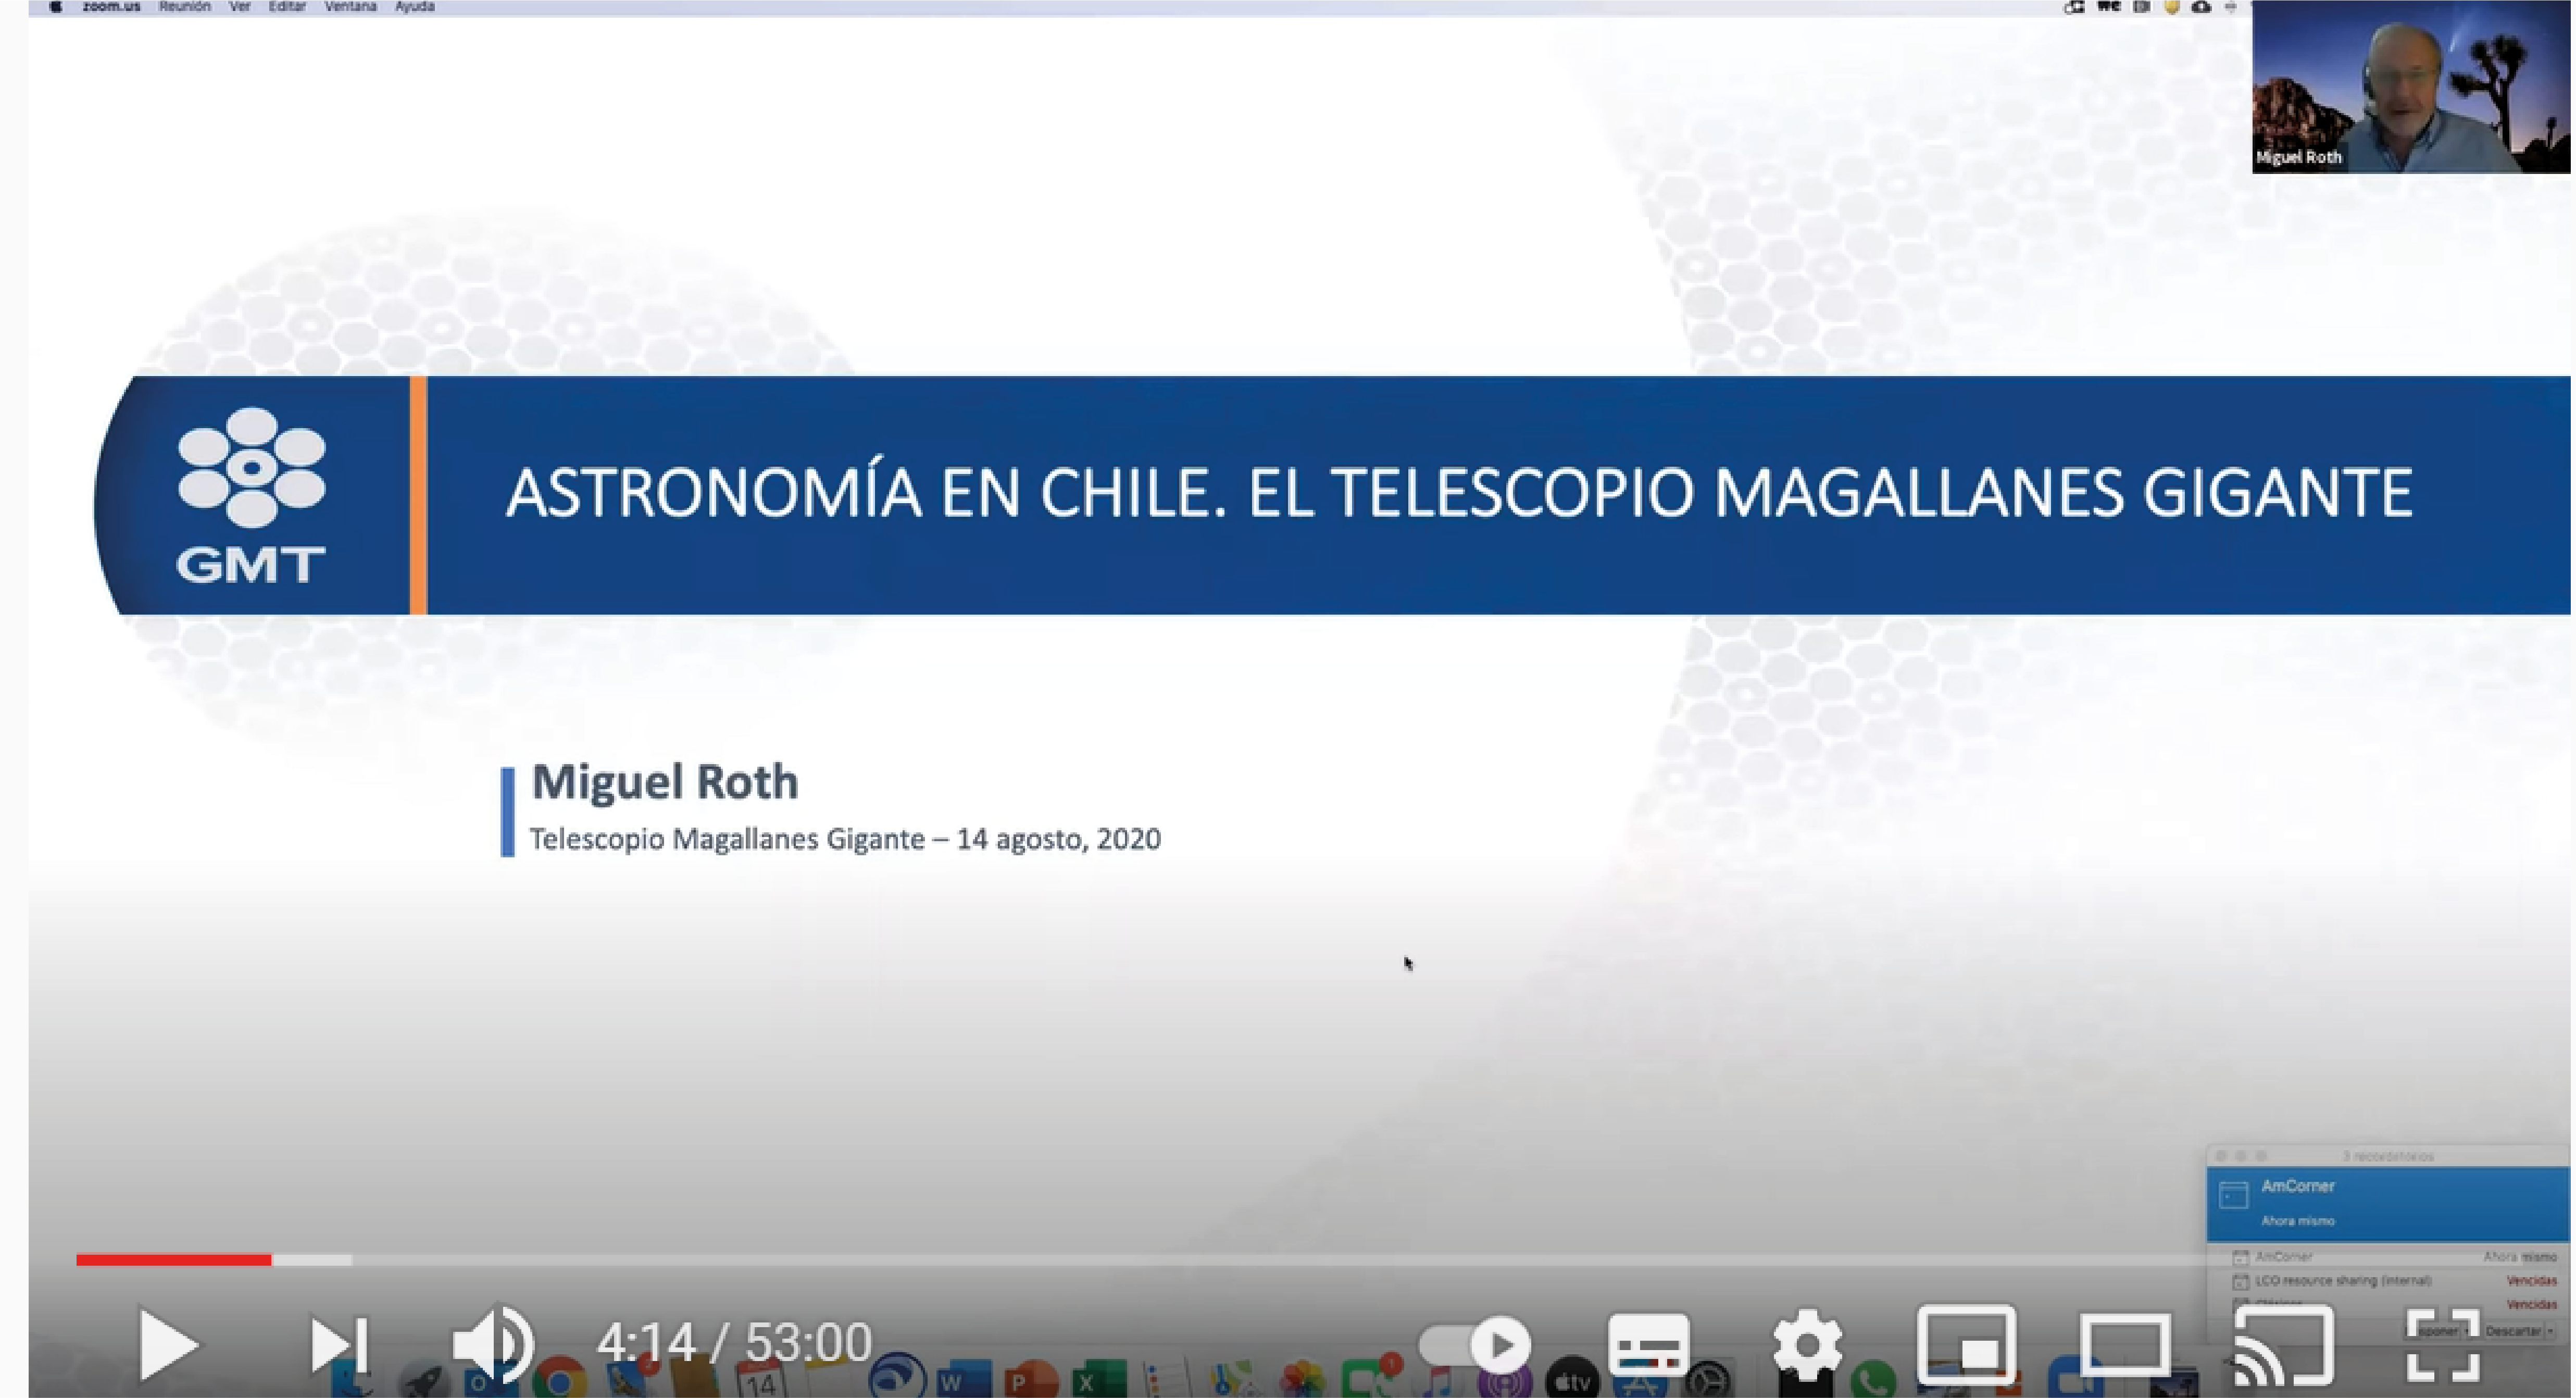Click the Miguel Roth author name on the slide
This screenshot has height=1398, width=2576.
[665, 782]
